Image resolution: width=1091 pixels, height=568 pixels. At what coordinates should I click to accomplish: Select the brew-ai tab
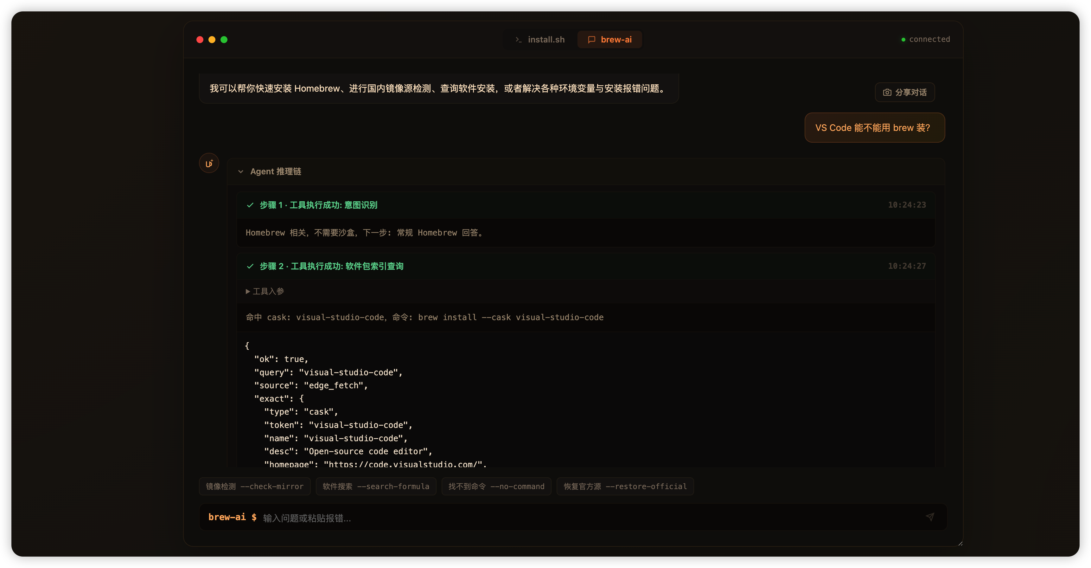pyautogui.click(x=609, y=39)
